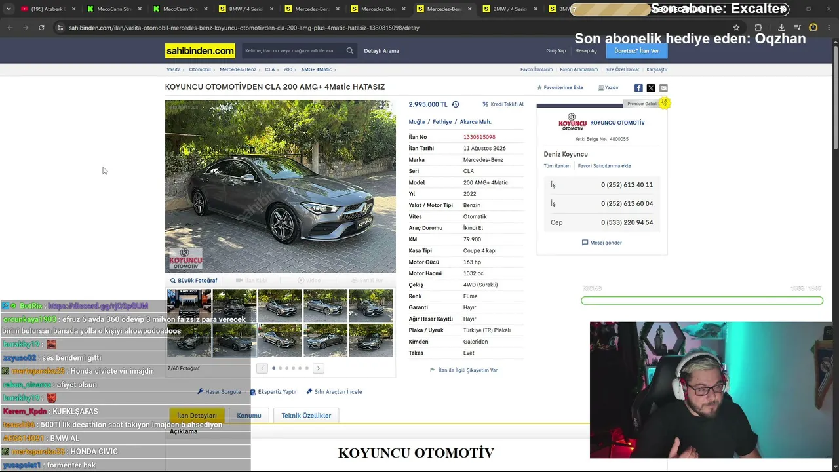The width and height of the screenshot is (839, 472).
Task: Click the Koyuncu Otomotiv dealer logo
Action: pos(572,123)
